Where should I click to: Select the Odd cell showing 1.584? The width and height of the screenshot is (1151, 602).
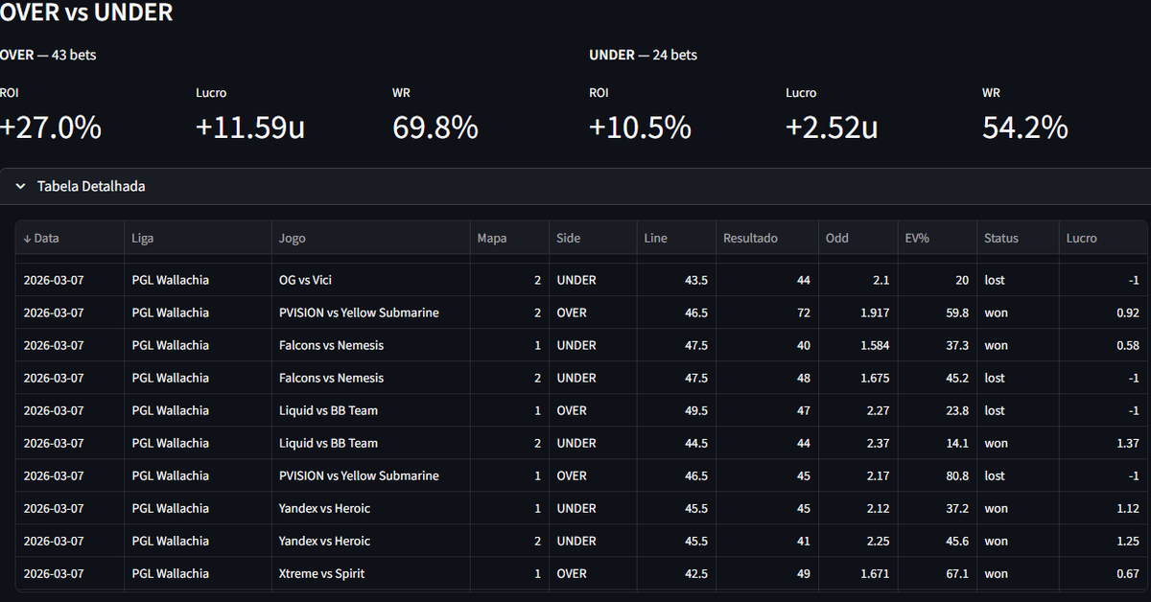[x=858, y=345]
